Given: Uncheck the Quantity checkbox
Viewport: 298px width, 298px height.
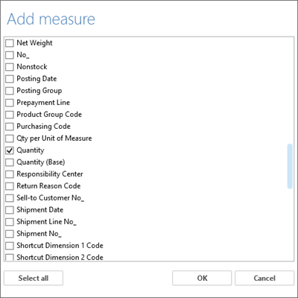Looking at the screenshot, I should 10,150.
